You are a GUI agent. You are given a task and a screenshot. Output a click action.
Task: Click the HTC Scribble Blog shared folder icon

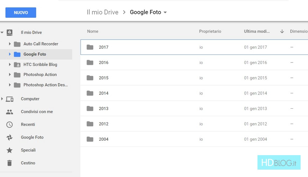[17, 65]
